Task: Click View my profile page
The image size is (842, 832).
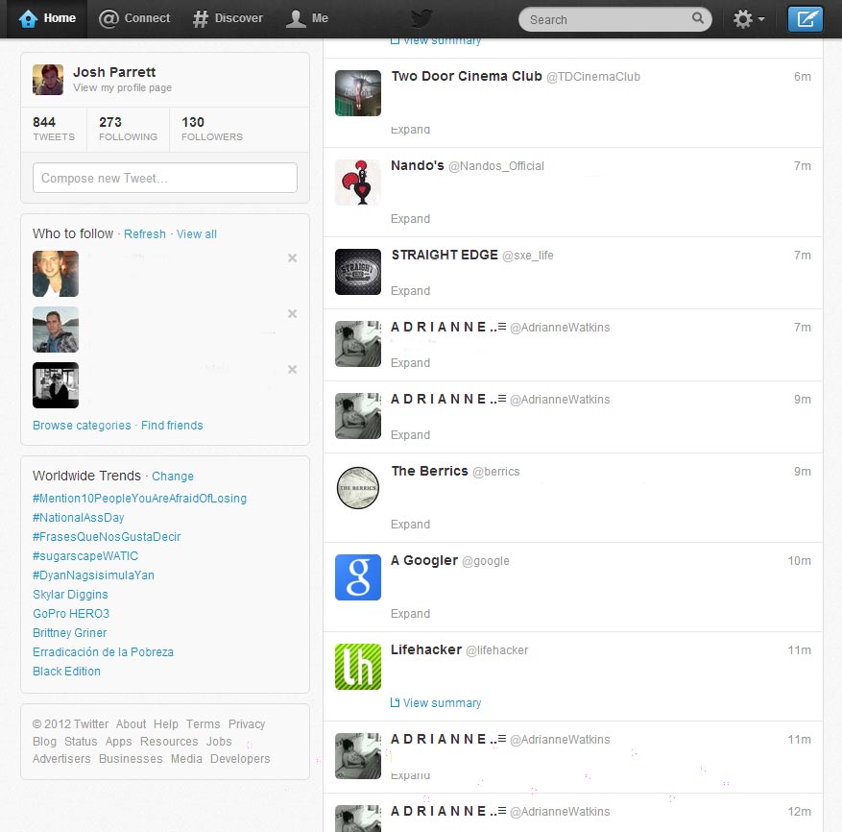Action: tap(123, 87)
